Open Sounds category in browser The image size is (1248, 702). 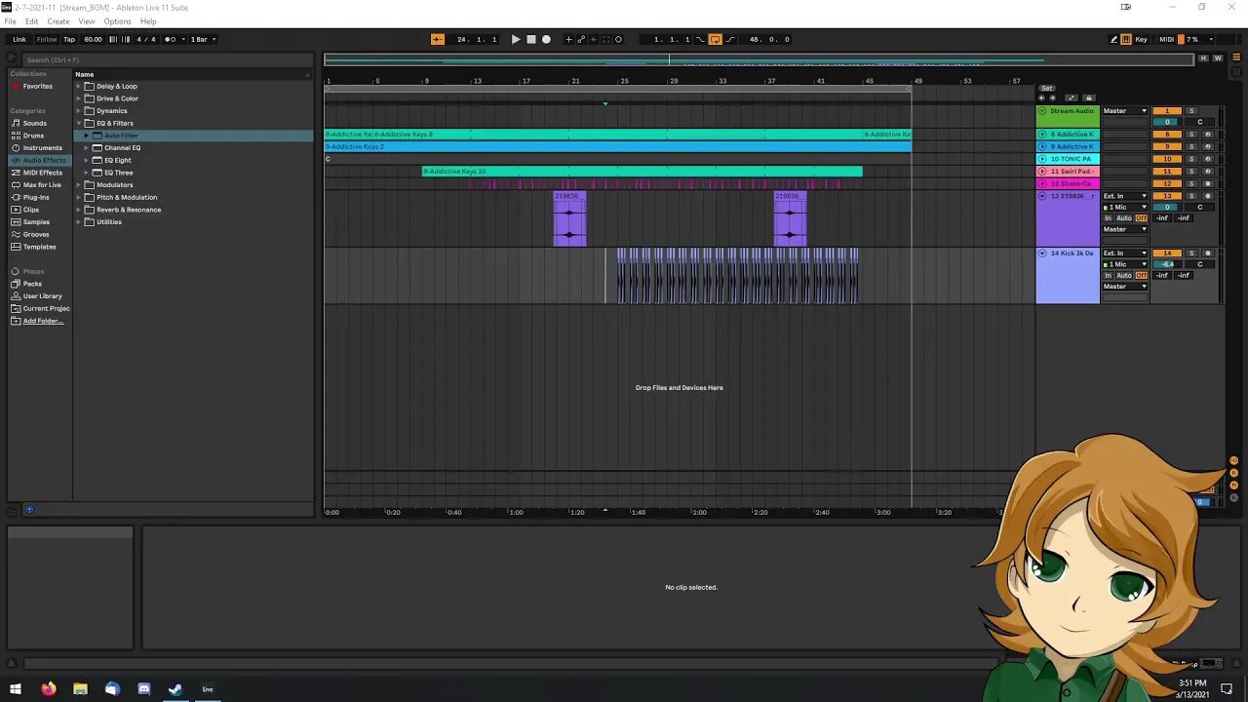[x=35, y=123]
